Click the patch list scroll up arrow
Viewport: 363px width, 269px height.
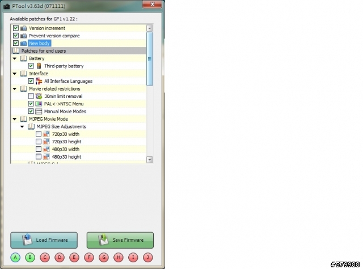click(x=150, y=28)
